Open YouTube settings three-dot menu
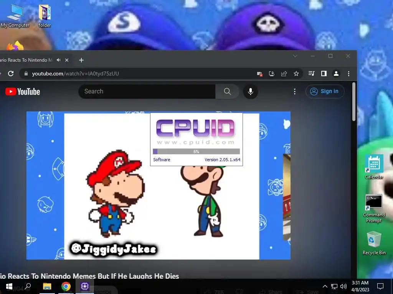393x294 pixels. pos(295,91)
